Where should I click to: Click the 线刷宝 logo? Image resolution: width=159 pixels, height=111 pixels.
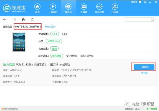pos(14,8)
